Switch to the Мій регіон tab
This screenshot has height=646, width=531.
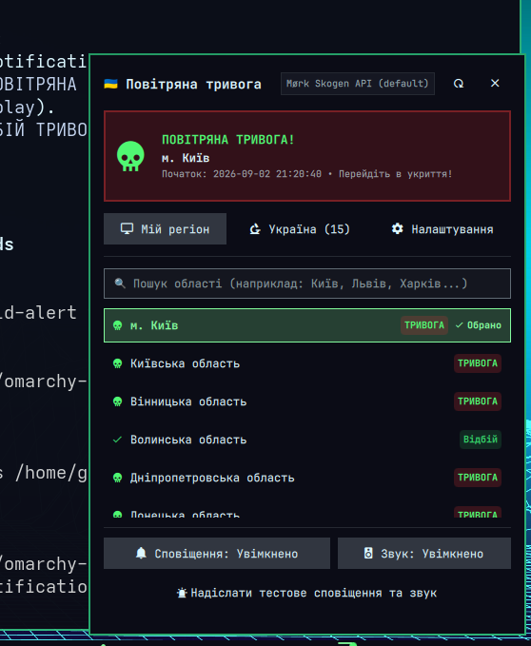tap(165, 228)
